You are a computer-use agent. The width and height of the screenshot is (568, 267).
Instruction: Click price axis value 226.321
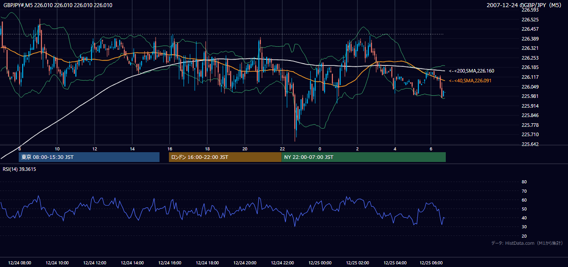pos(530,48)
